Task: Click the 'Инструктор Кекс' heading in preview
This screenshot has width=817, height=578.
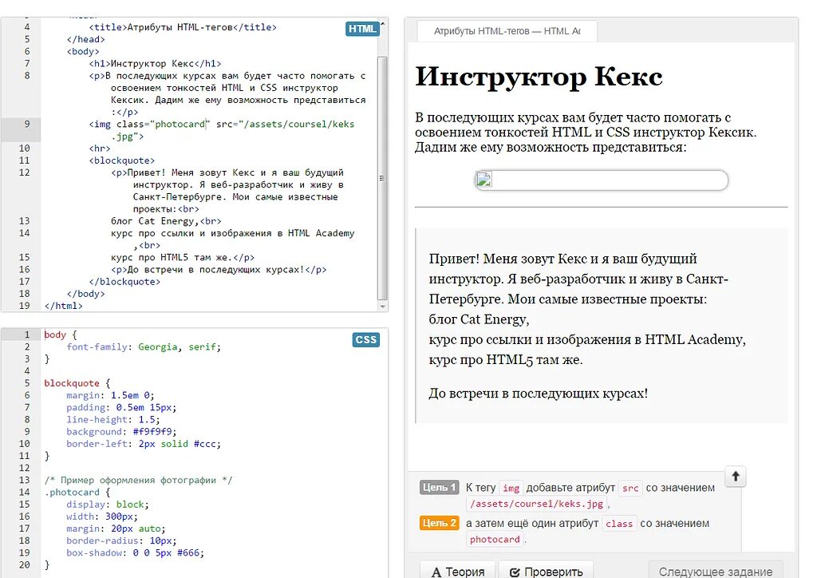Action: (x=539, y=76)
